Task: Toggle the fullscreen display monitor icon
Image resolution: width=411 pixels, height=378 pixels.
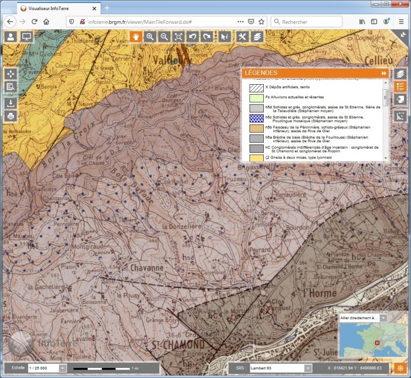Action: coord(26,37)
